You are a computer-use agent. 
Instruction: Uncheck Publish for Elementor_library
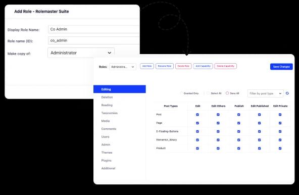coord(238,140)
